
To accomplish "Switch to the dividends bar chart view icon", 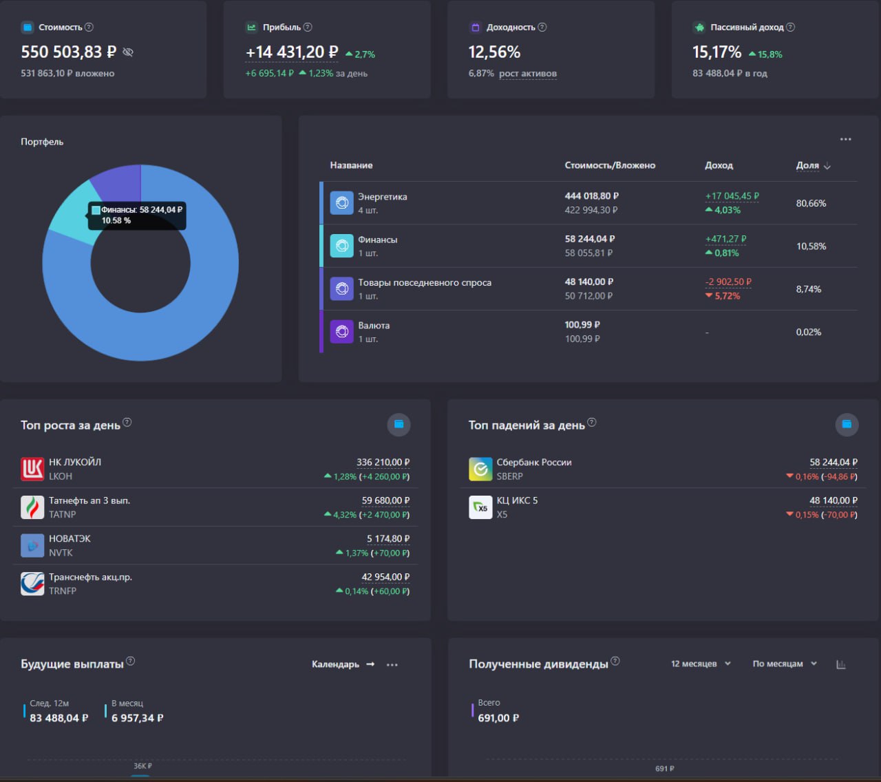I will pos(841,664).
